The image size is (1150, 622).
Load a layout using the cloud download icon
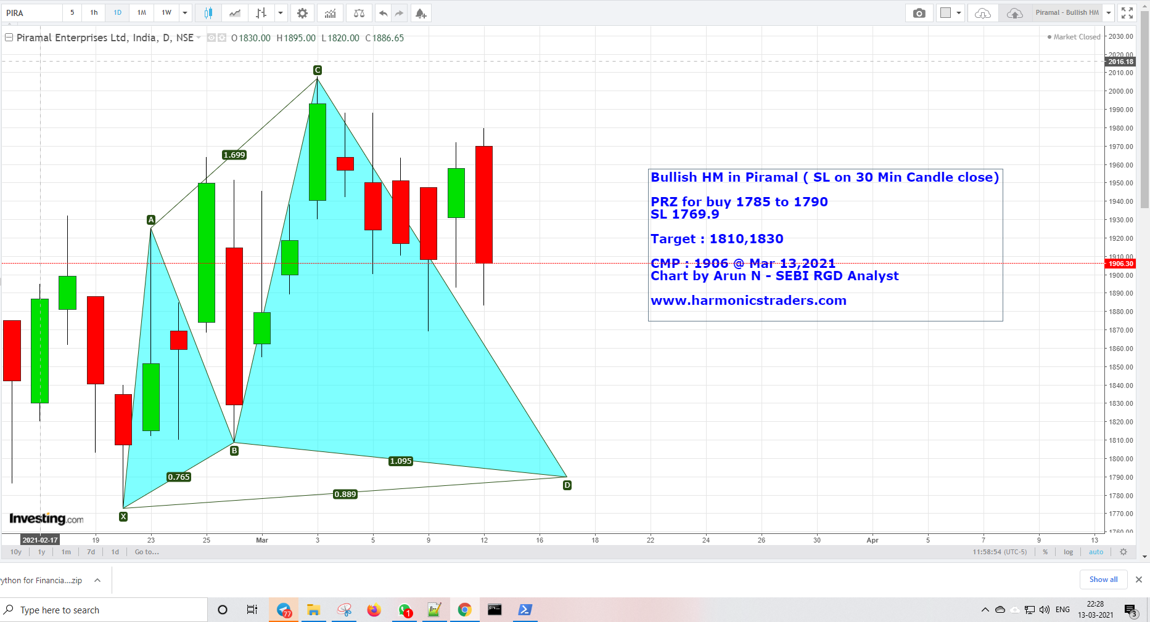[x=982, y=12]
